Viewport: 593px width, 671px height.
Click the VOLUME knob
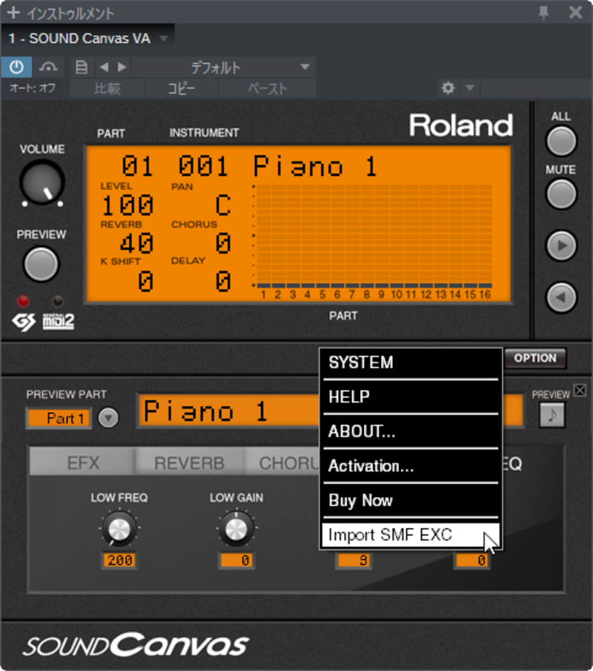pos(42,182)
